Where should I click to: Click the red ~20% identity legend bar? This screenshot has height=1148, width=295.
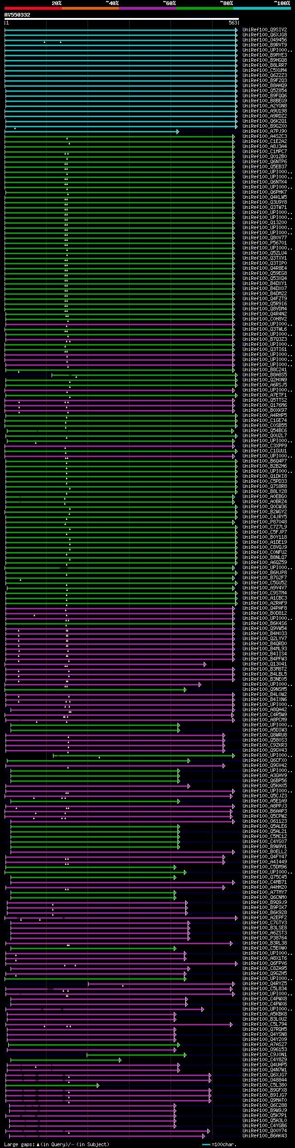[33, 8]
